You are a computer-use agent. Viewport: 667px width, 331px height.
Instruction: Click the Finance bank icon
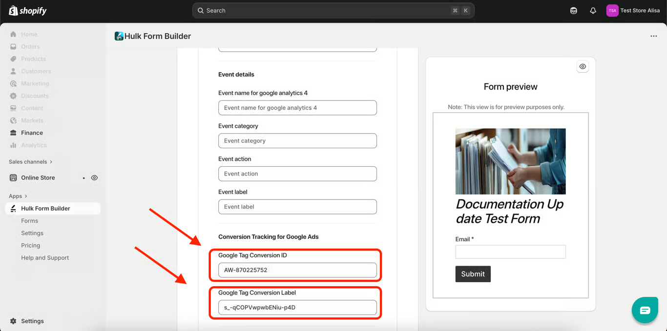13,133
